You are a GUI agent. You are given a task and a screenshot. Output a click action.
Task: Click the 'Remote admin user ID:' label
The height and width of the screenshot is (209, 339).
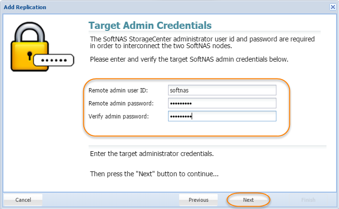pyautogui.click(x=118, y=91)
